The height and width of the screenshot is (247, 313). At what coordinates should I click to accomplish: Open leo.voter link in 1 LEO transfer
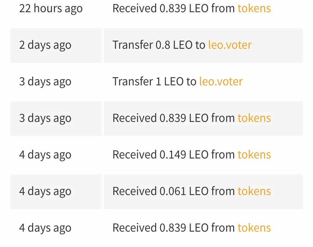pos(221,82)
